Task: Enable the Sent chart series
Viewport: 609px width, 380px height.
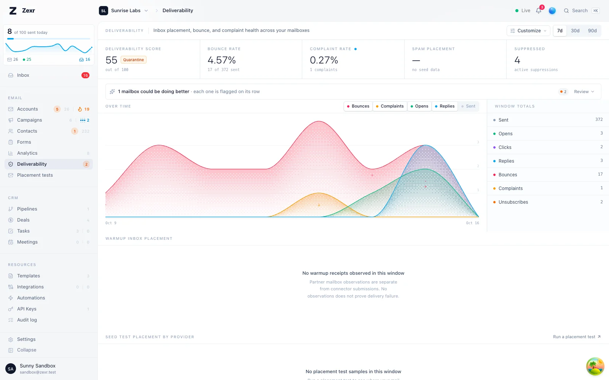Action: [x=468, y=106]
